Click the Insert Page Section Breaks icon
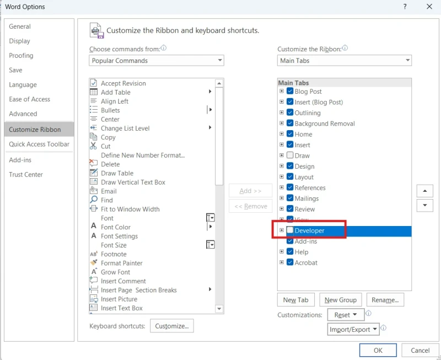This screenshot has width=441, height=360. (x=93, y=289)
